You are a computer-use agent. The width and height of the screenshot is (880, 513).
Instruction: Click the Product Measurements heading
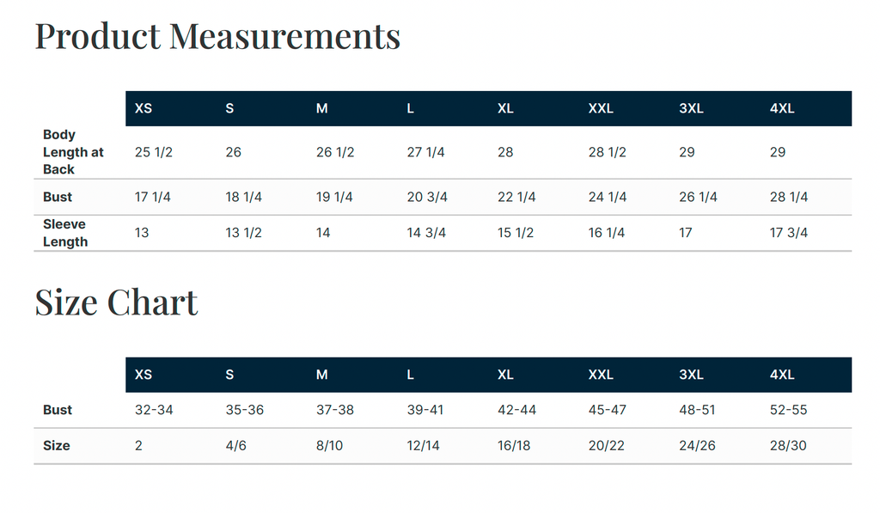(217, 36)
